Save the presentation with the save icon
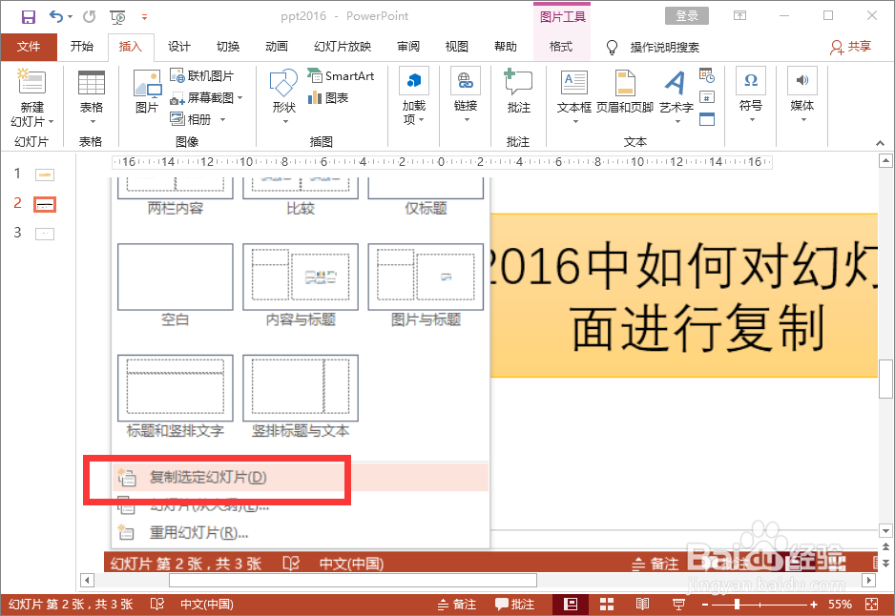895x616 pixels. click(28, 16)
